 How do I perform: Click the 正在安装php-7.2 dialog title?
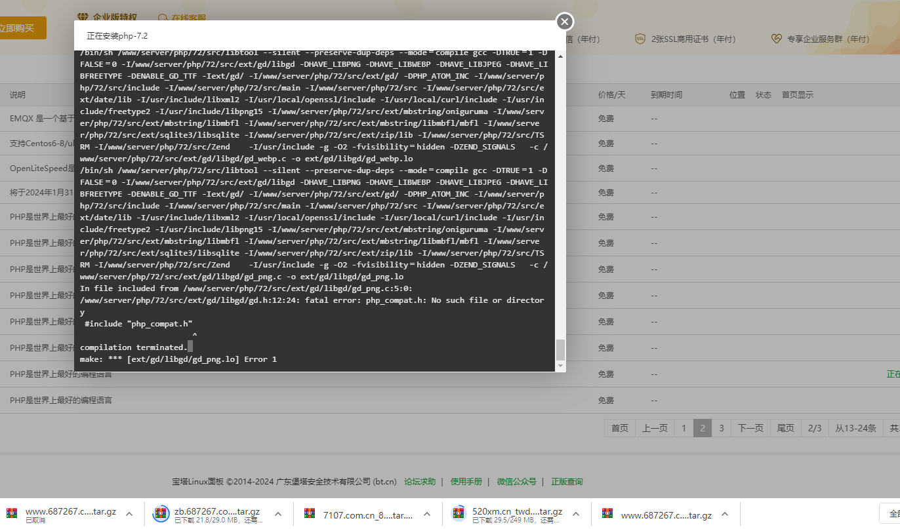[x=117, y=36]
